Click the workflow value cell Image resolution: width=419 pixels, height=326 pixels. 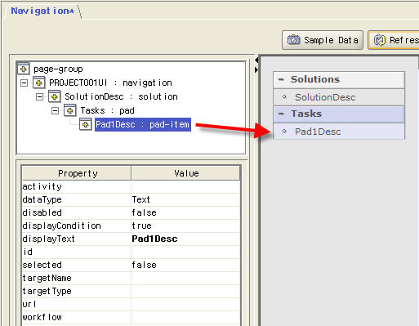186,317
